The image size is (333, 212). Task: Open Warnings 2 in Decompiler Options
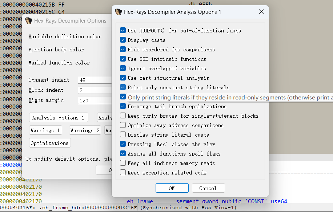(x=85, y=130)
